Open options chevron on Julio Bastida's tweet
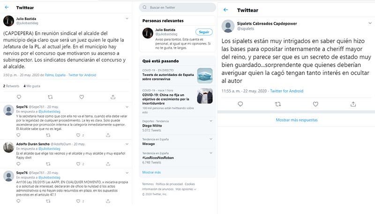 click(127, 18)
